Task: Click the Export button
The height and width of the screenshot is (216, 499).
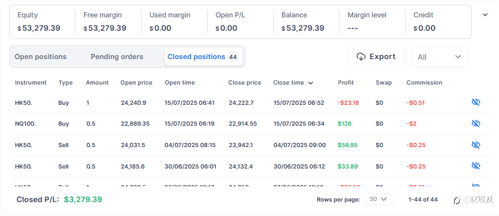Action: (x=377, y=57)
